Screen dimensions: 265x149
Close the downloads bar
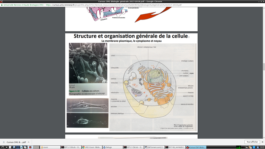click(x=262, y=142)
